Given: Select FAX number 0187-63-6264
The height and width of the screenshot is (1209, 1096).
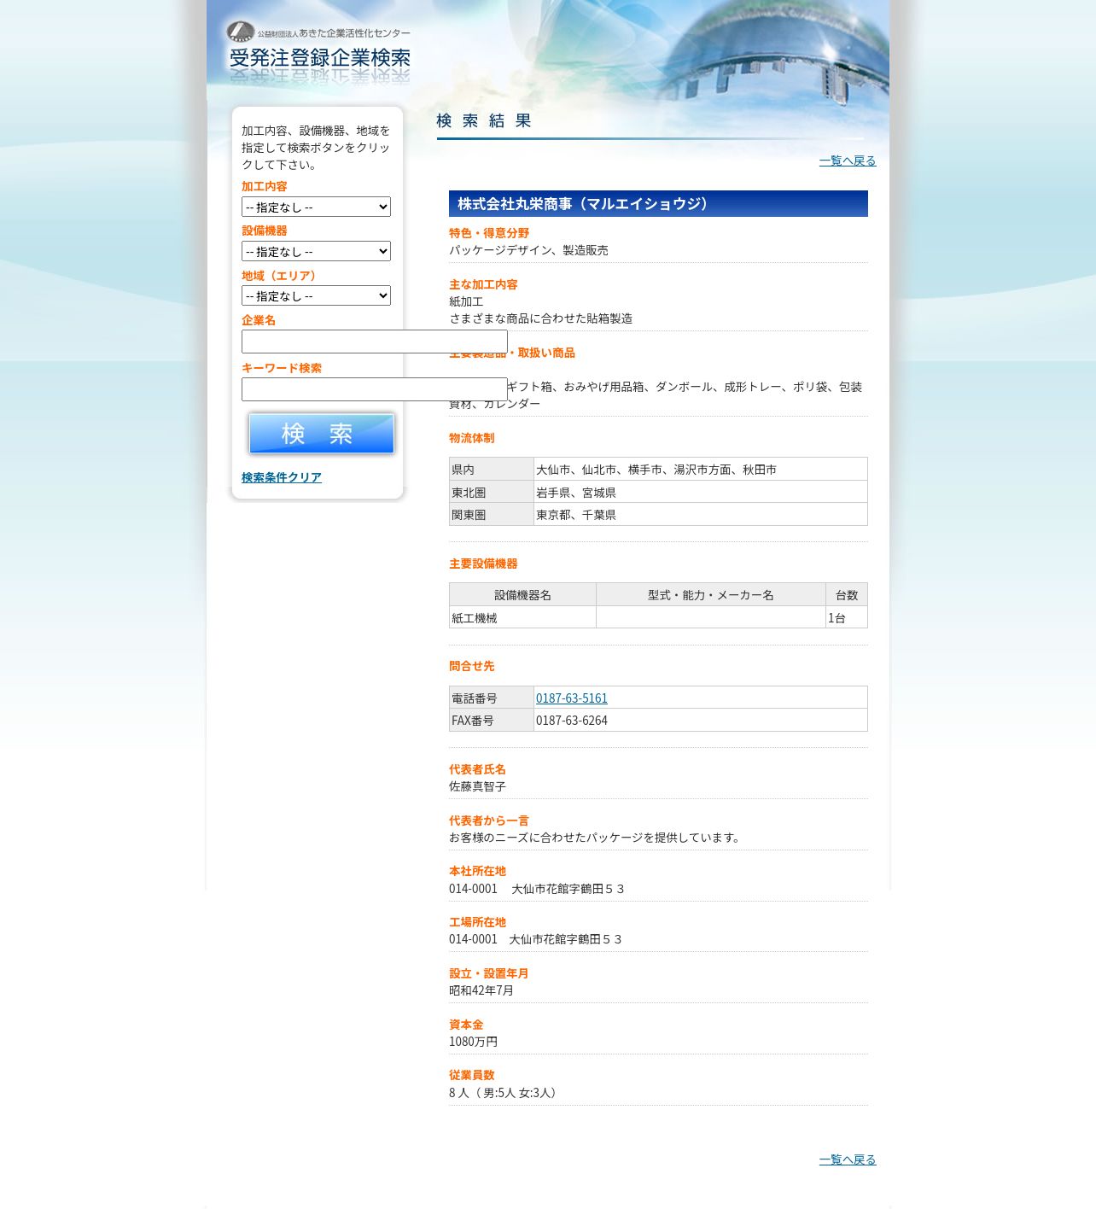Looking at the screenshot, I should [572, 721].
